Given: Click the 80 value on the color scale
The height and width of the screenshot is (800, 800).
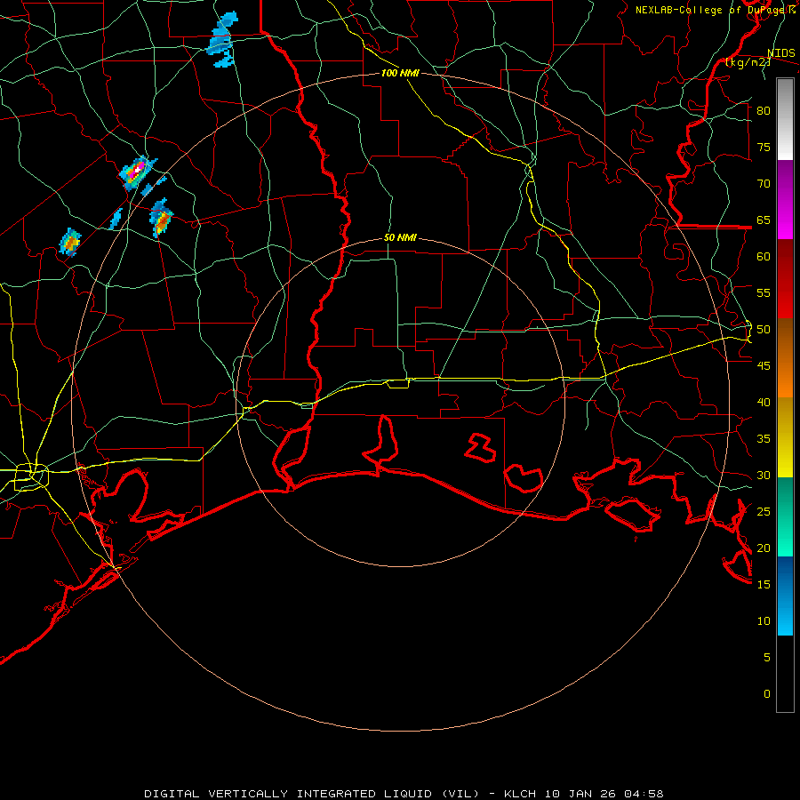Looking at the screenshot, I should [x=764, y=111].
